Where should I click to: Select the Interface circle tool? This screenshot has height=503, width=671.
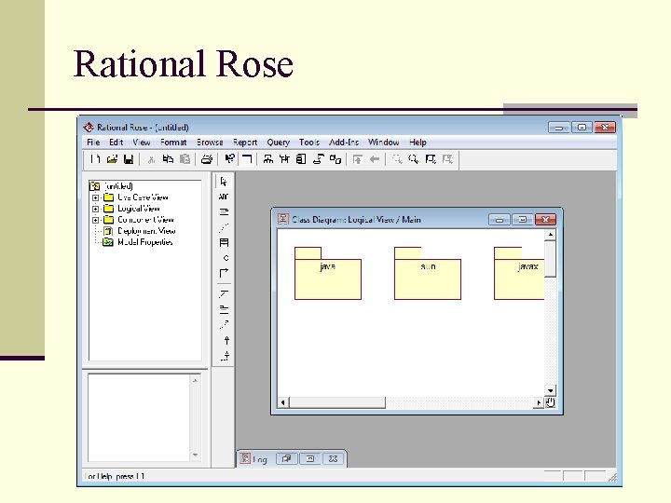(226, 258)
